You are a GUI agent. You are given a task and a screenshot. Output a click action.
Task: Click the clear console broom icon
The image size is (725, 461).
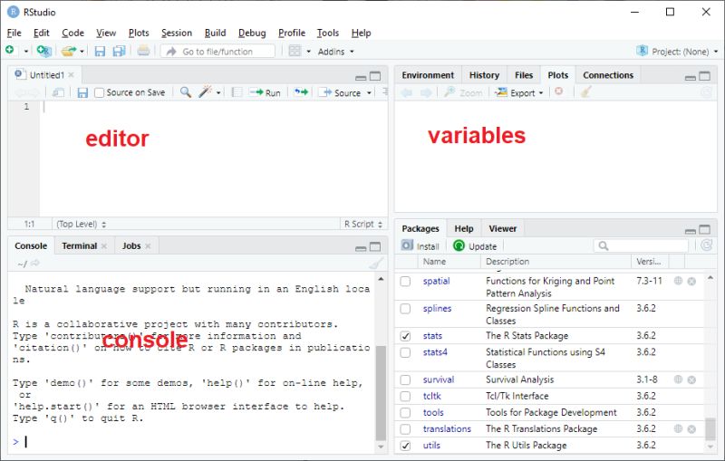tap(376, 264)
